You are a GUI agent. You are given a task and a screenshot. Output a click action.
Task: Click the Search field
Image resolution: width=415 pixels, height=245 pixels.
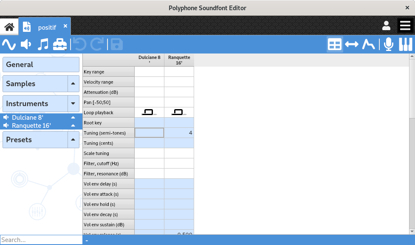[41, 240]
